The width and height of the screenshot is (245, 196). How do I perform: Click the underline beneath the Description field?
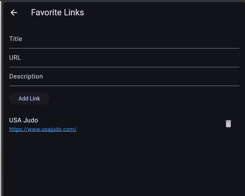[124, 86]
